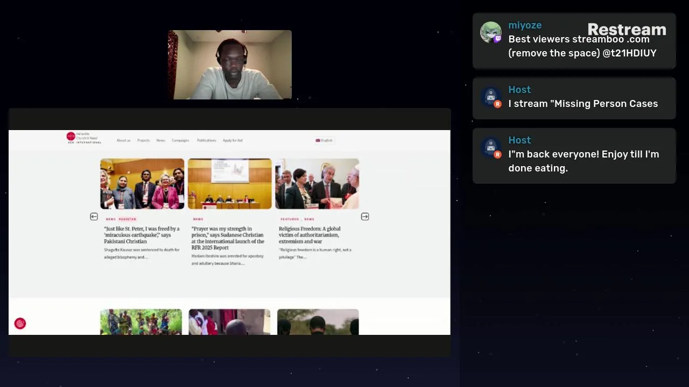The width and height of the screenshot is (689, 387).
Task: Open the News menu item
Action: tap(160, 140)
